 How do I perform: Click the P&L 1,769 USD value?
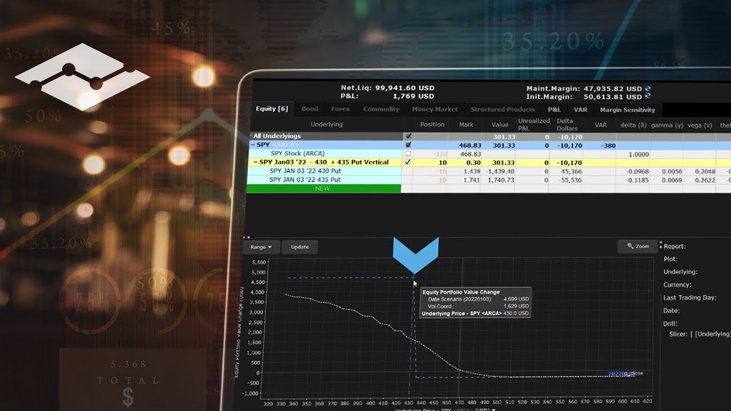413,96
